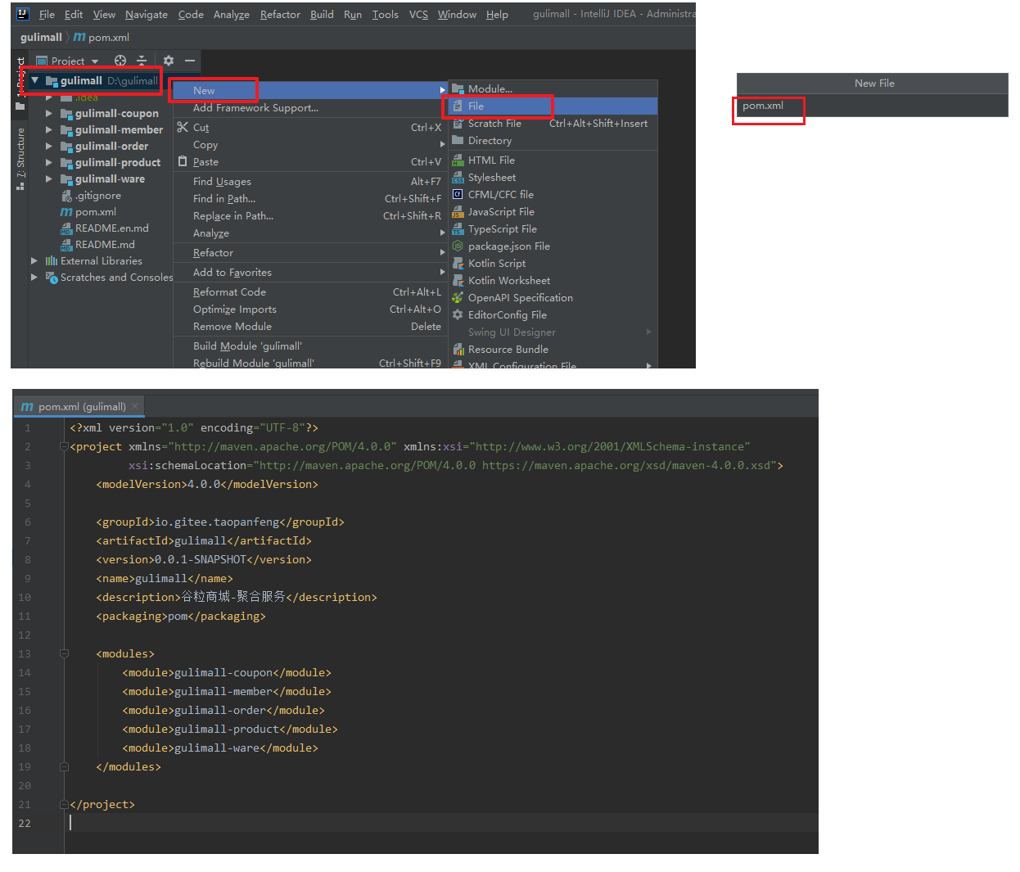The image size is (1020, 872).
Task: Click the External Libraries icon in the tree
Action: pyautogui.click(x=52, y=261)
